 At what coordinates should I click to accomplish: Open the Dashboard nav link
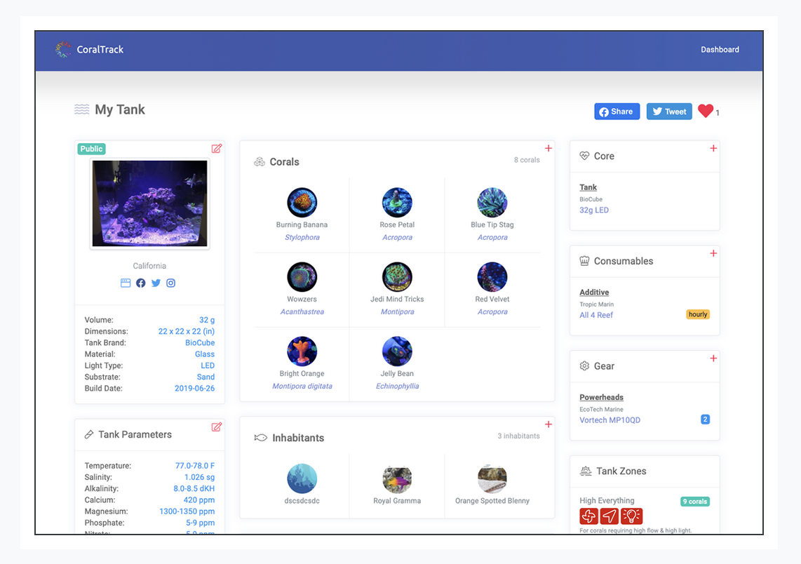point(720,50)
